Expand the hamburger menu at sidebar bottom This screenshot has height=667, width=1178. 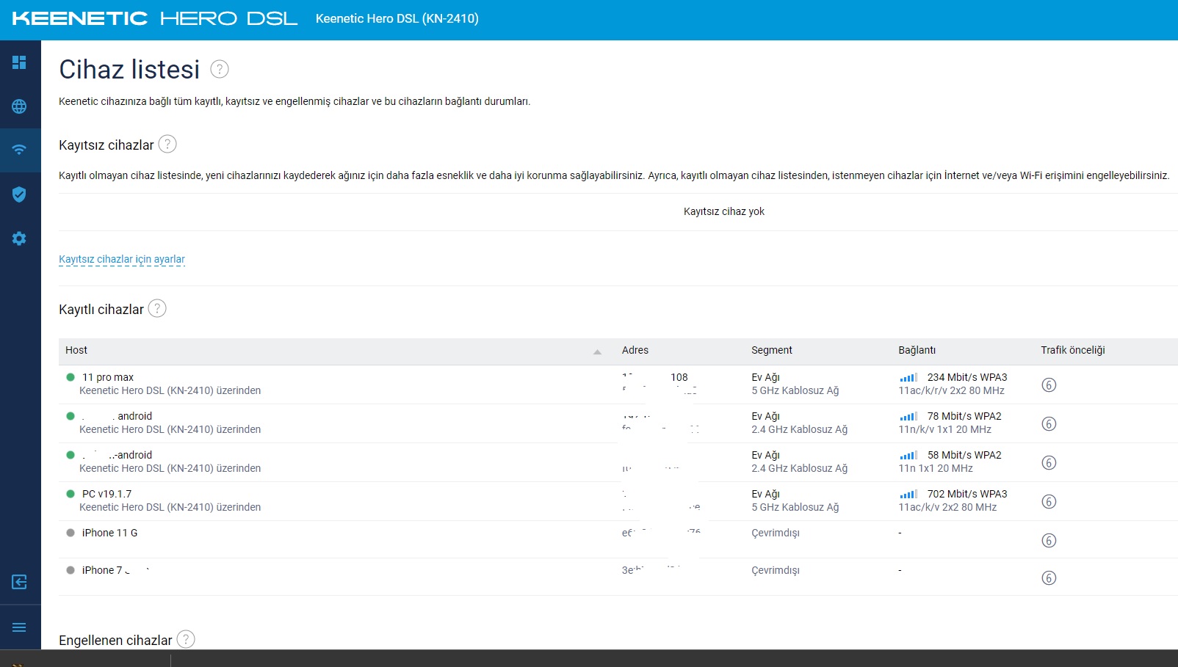pos(19,627)
